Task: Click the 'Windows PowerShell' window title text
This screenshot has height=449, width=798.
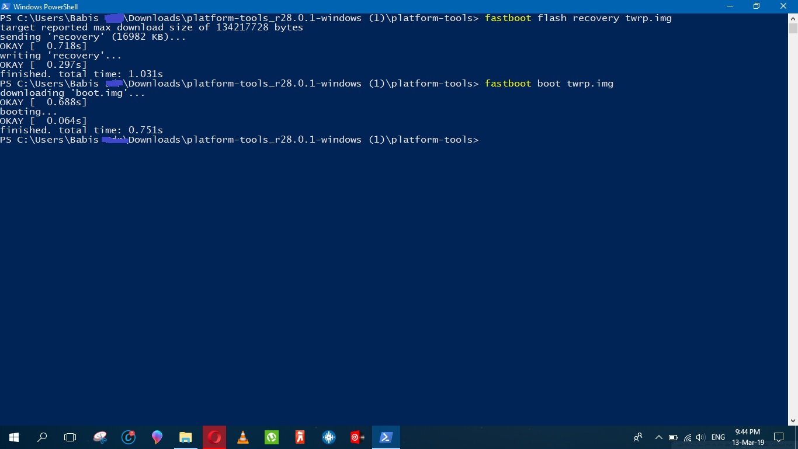Action: point(46,6)
